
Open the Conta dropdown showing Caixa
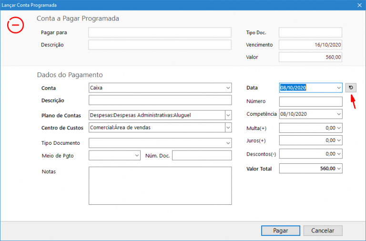pyautogui.click(x=228, y=88)
